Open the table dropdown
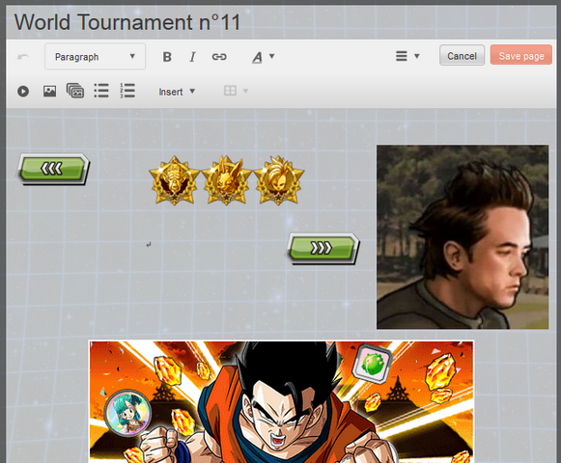The width and height of the screenshot is (561, 463). (236, 91)
